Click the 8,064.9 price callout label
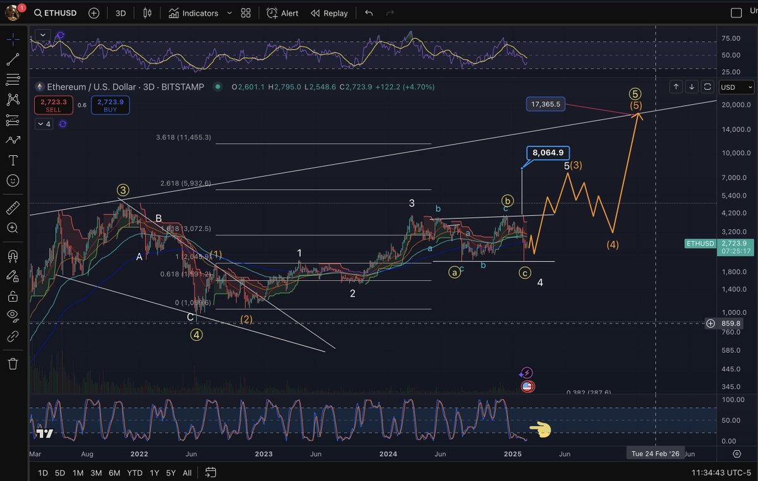Viewport: 758px width, 481px height. 548,153
